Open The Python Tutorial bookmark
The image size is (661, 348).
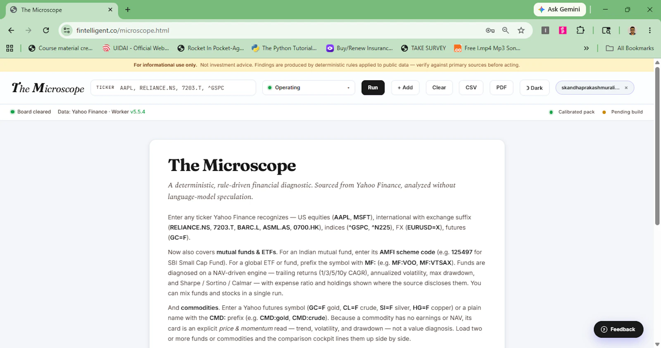pyautogui.click(x=284, y=48)
